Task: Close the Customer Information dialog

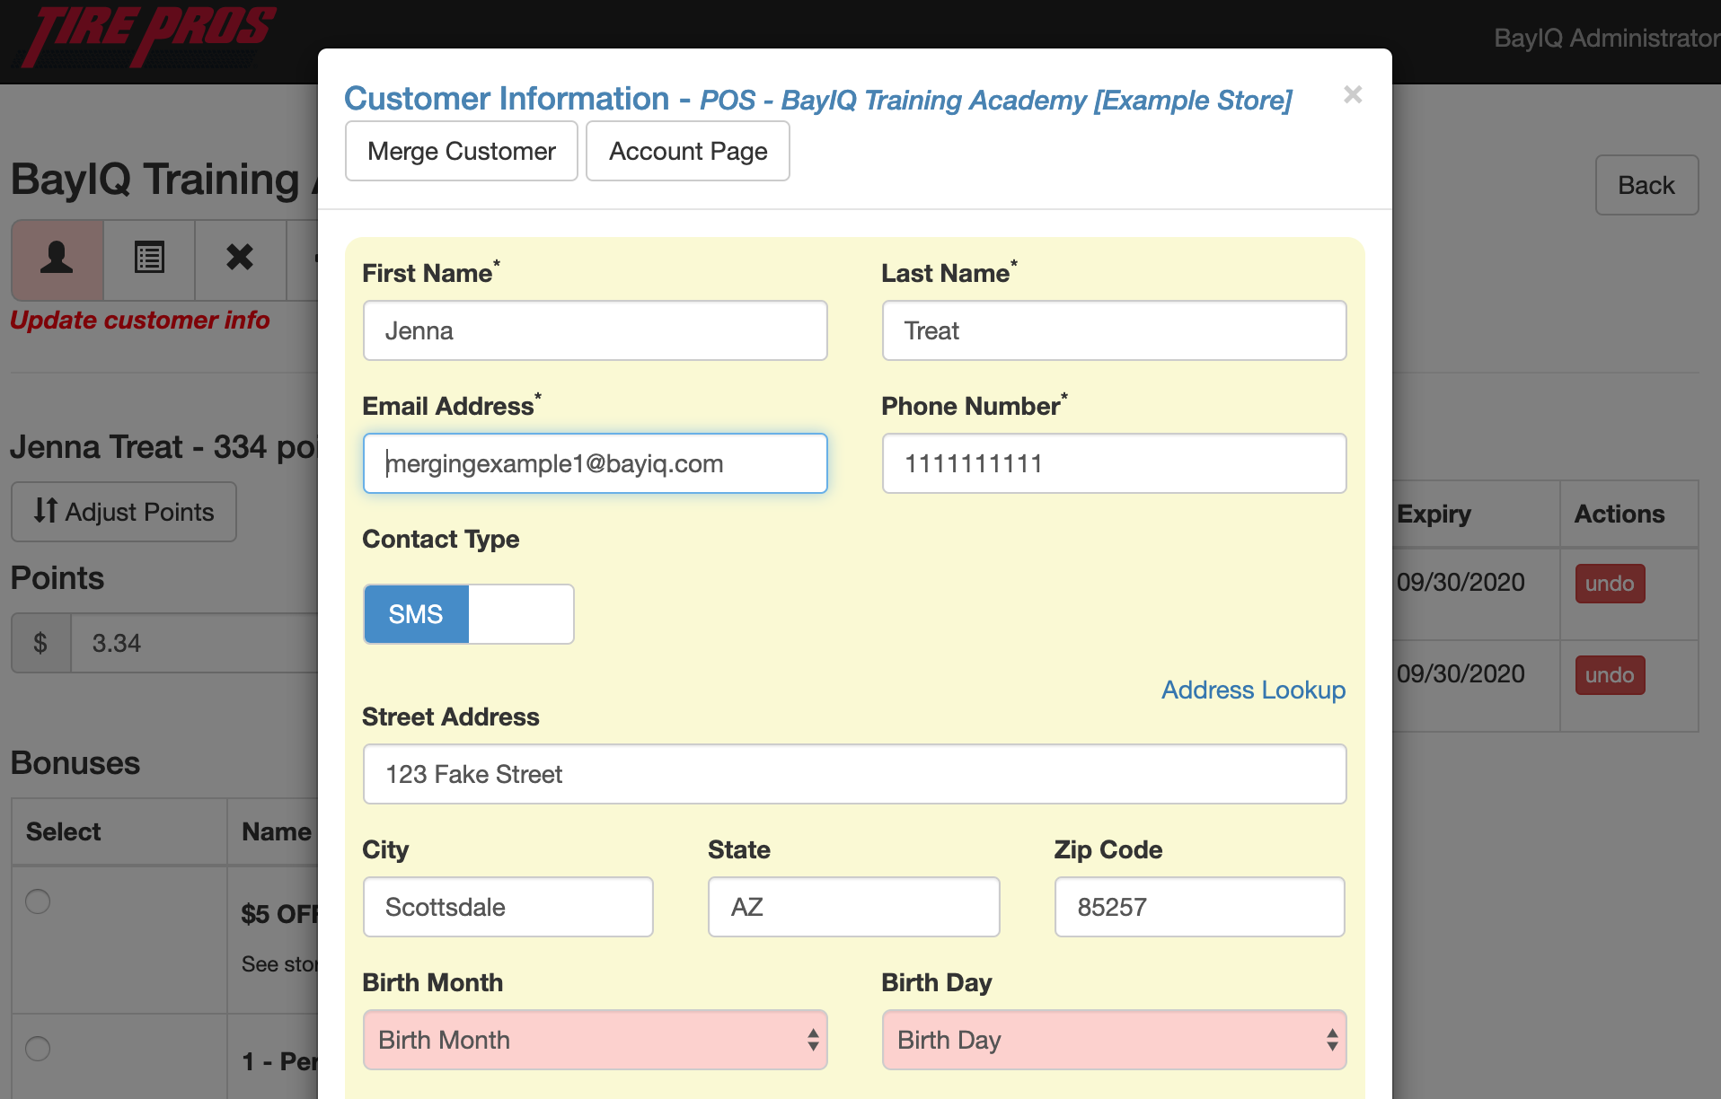Action: (x=1353, y=95)
